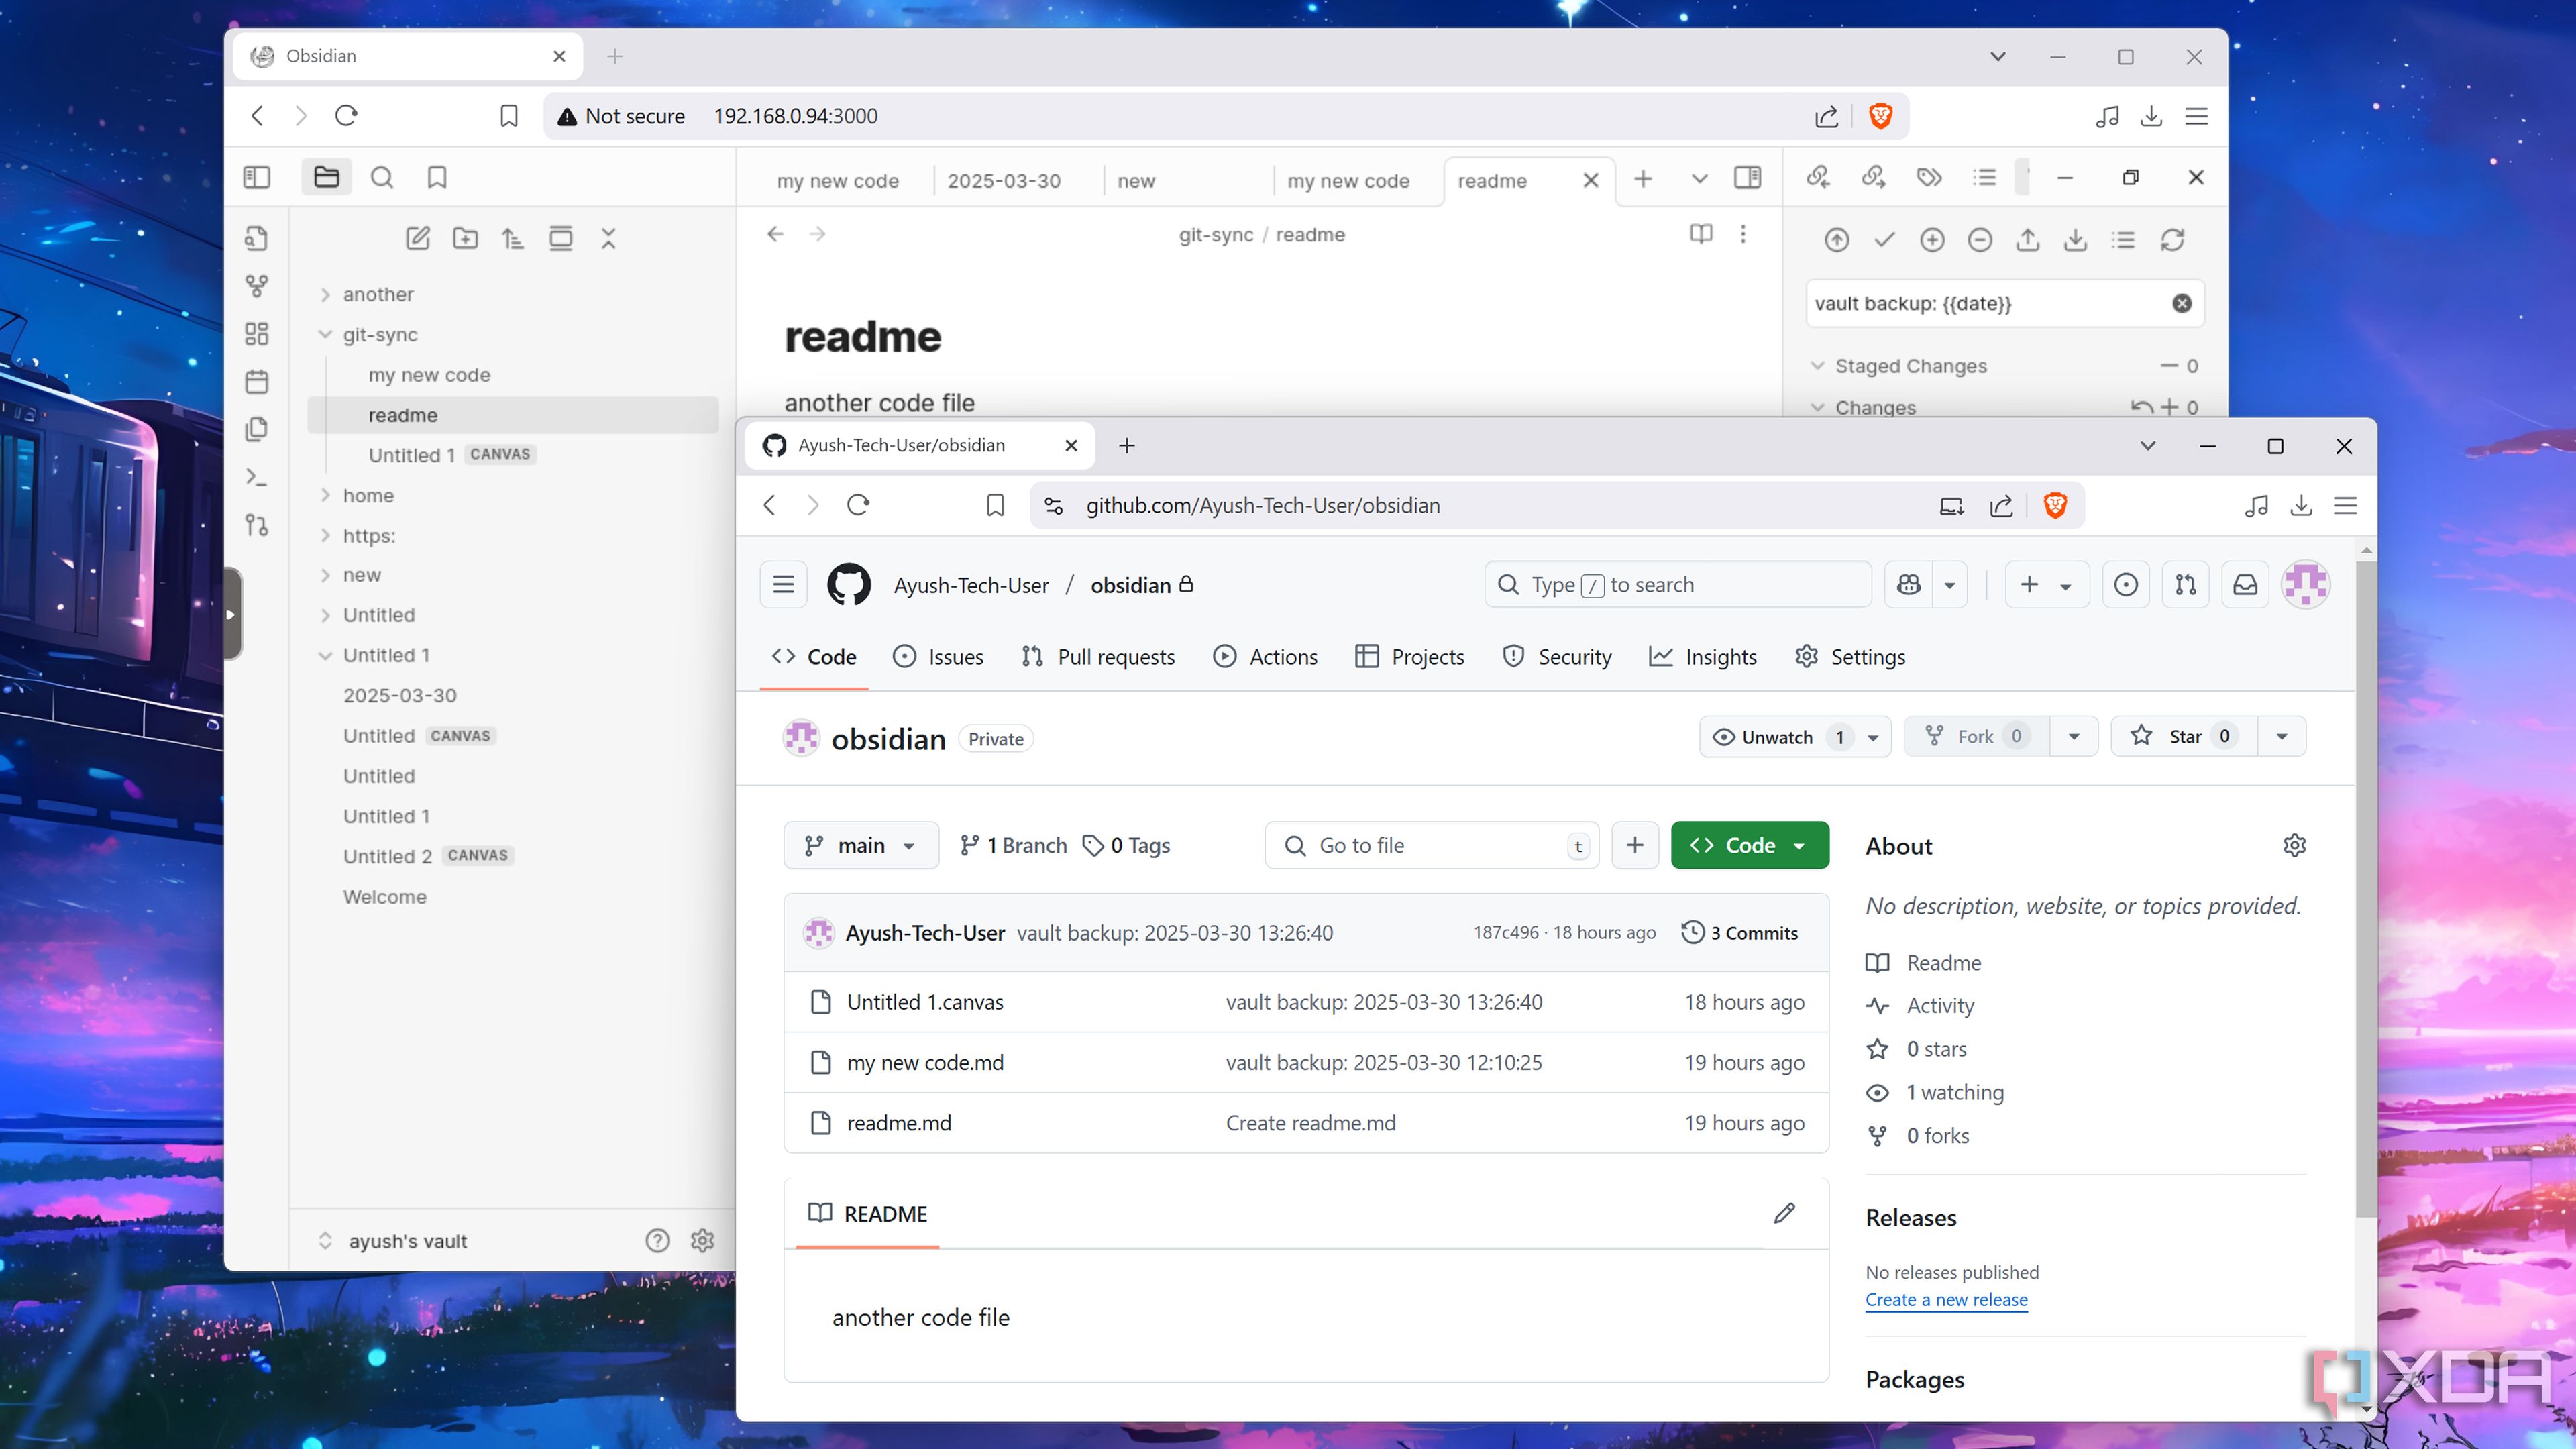This screenshot has height=1449, width=2576.
Task: Select the 'my new code' tab in Obsidian
Action: pyautogui.click(x=838, y=181)
